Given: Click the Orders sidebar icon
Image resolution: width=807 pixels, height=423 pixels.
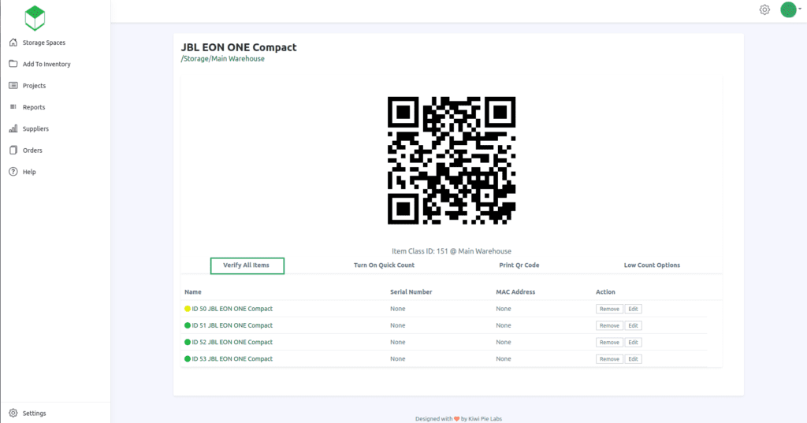Looking at the screenshot, I should click(x=13, y=150).
